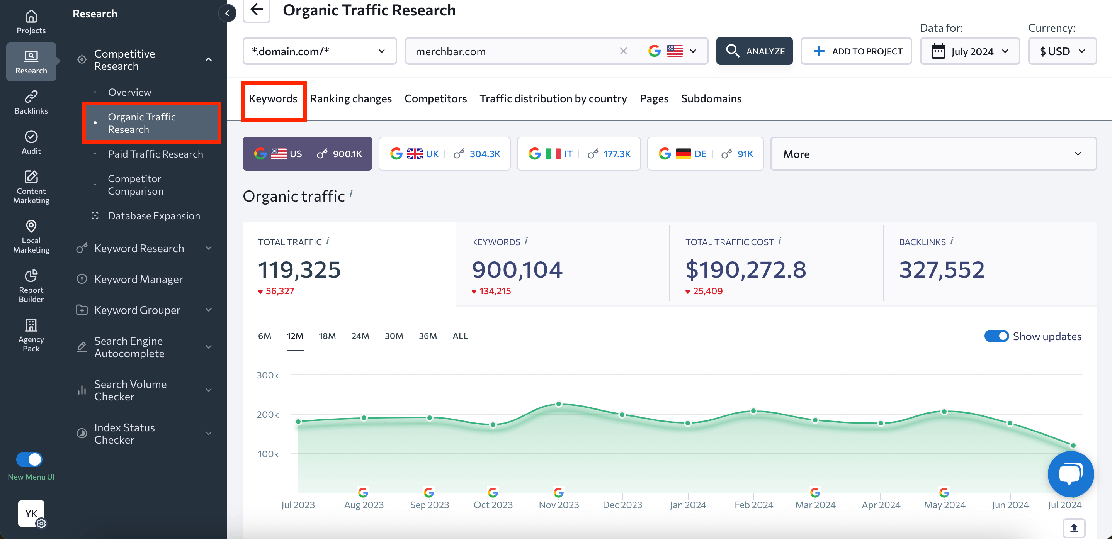The width and height of the screenshot is (1112, 539).
Task: Open the More countries dropdown
Action: tap(933, 154)
